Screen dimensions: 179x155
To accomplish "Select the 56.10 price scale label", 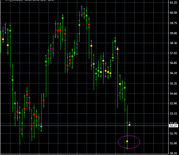I will pos(173,73).
